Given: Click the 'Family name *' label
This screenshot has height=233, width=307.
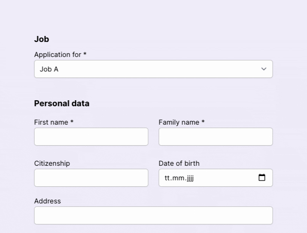Looking at the screenshot, I should (182, 122).
